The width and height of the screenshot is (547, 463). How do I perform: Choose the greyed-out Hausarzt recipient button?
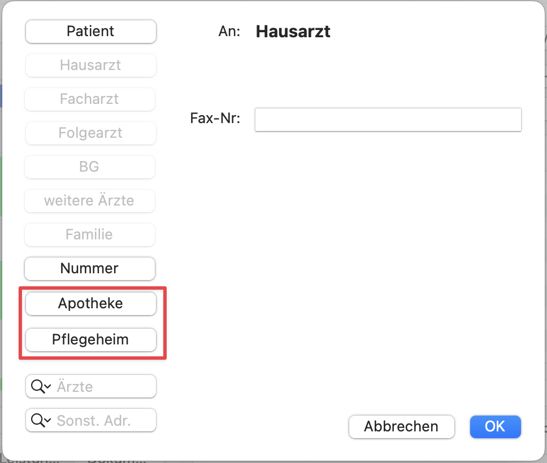90,65
